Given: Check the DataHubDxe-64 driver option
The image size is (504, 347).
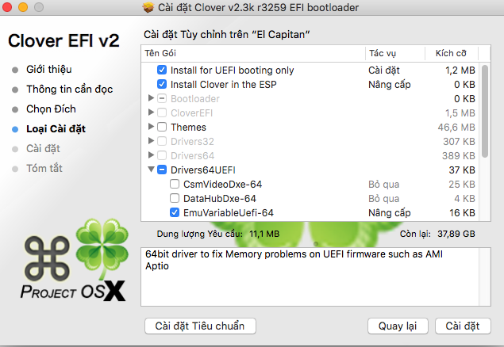Looking at the screenshot, I should click(x=175, y=198).
